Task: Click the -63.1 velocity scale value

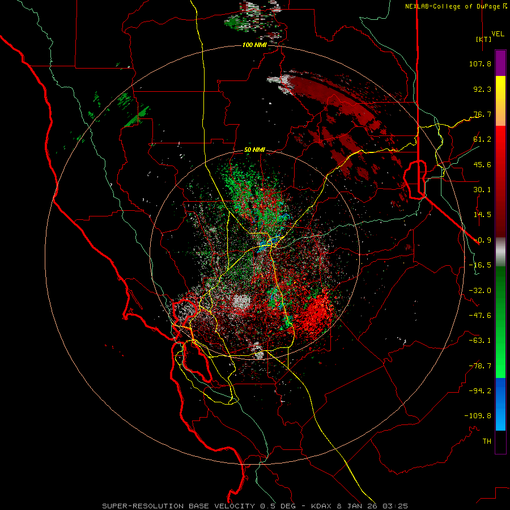Action: [x=480, y=341]
